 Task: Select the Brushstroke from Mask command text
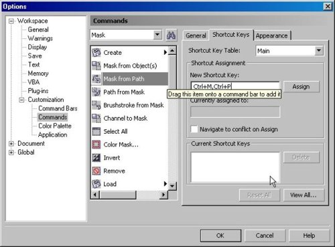click(x=133, y=105)
